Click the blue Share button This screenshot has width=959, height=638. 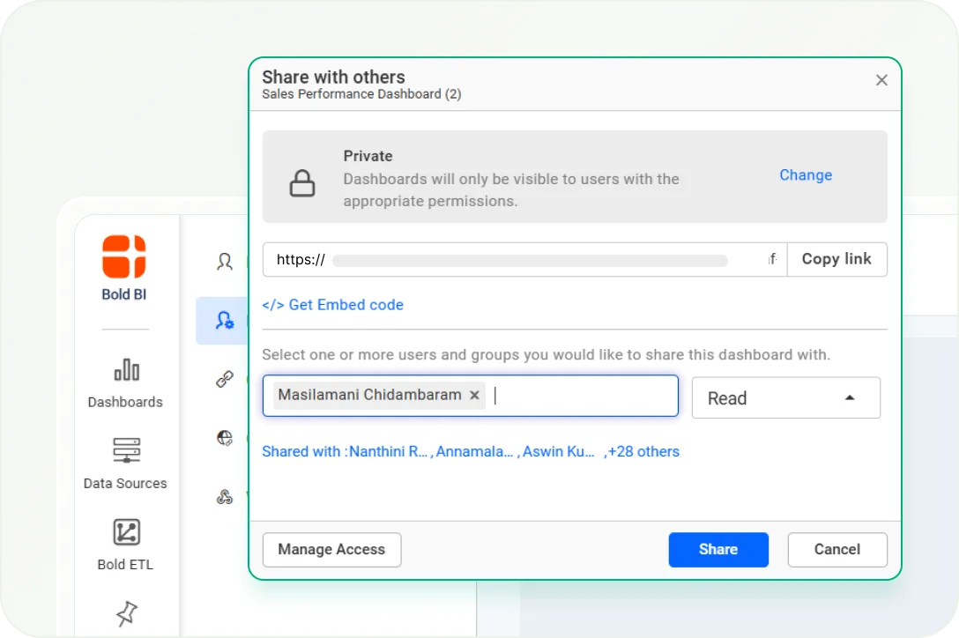click(717, 550)
